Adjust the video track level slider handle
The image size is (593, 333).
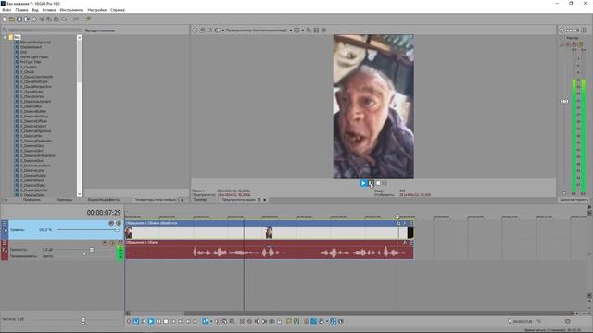point(117,230)
